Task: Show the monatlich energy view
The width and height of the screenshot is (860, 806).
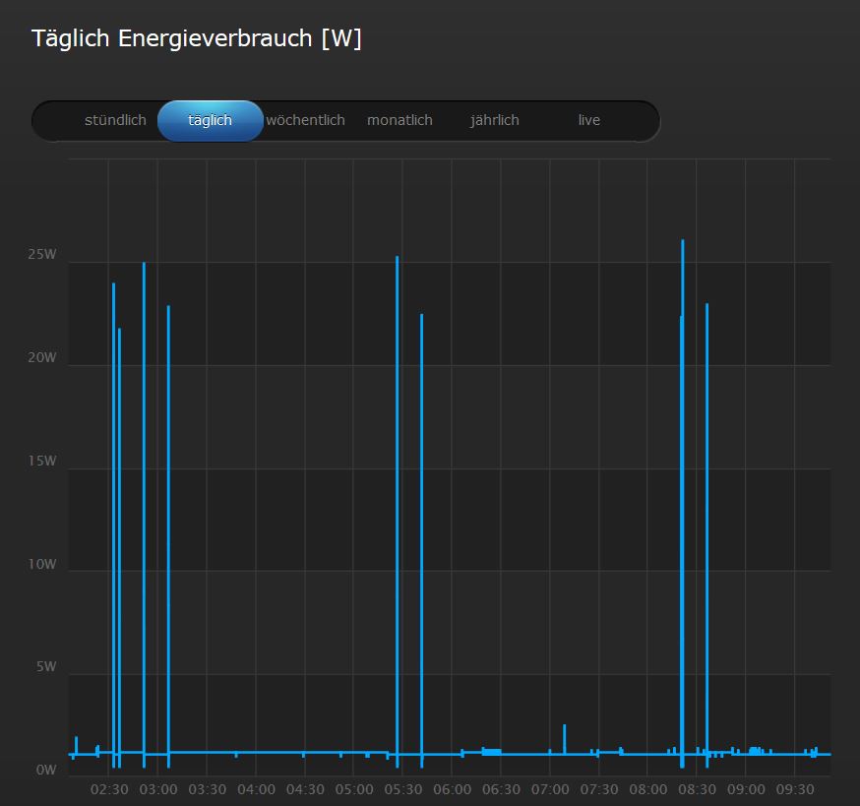Action: tap(399, 120)
